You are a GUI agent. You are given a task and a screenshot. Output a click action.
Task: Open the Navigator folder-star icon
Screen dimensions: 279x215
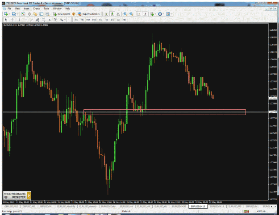[x=35, y=14]
